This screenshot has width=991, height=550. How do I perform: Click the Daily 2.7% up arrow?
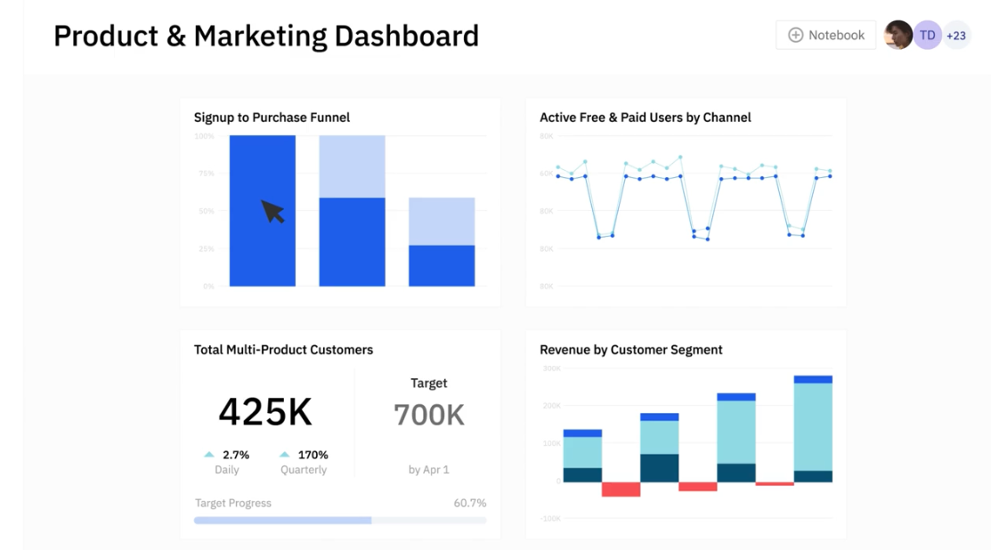[209, 455]
